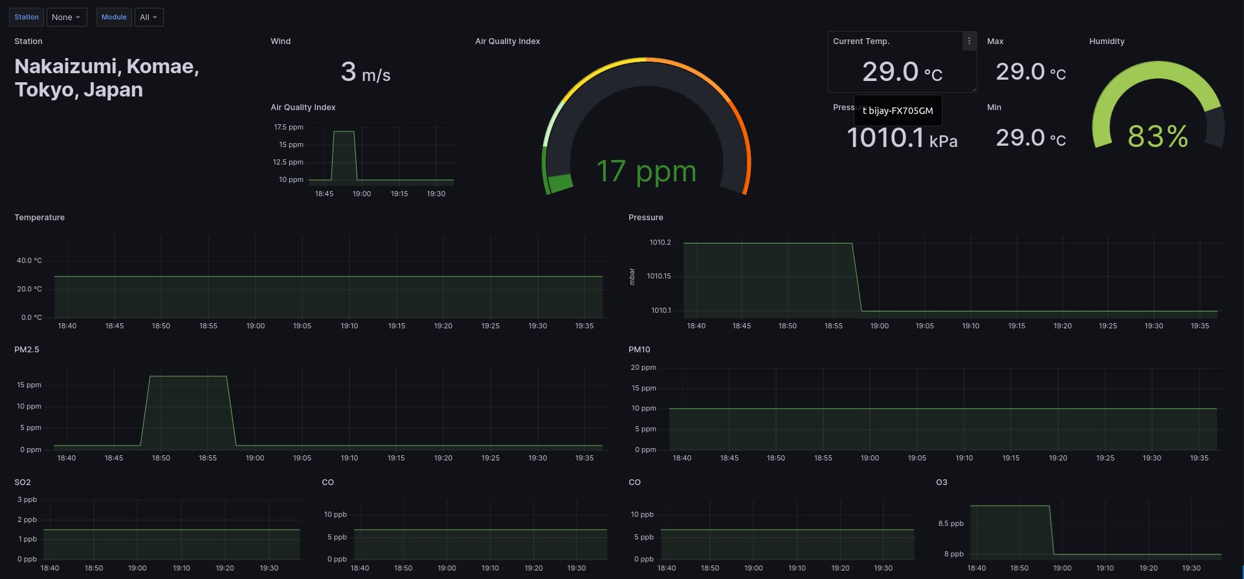Open the Station panel title menu
This screenshot has height=579, width=1244.
point(28,41)
